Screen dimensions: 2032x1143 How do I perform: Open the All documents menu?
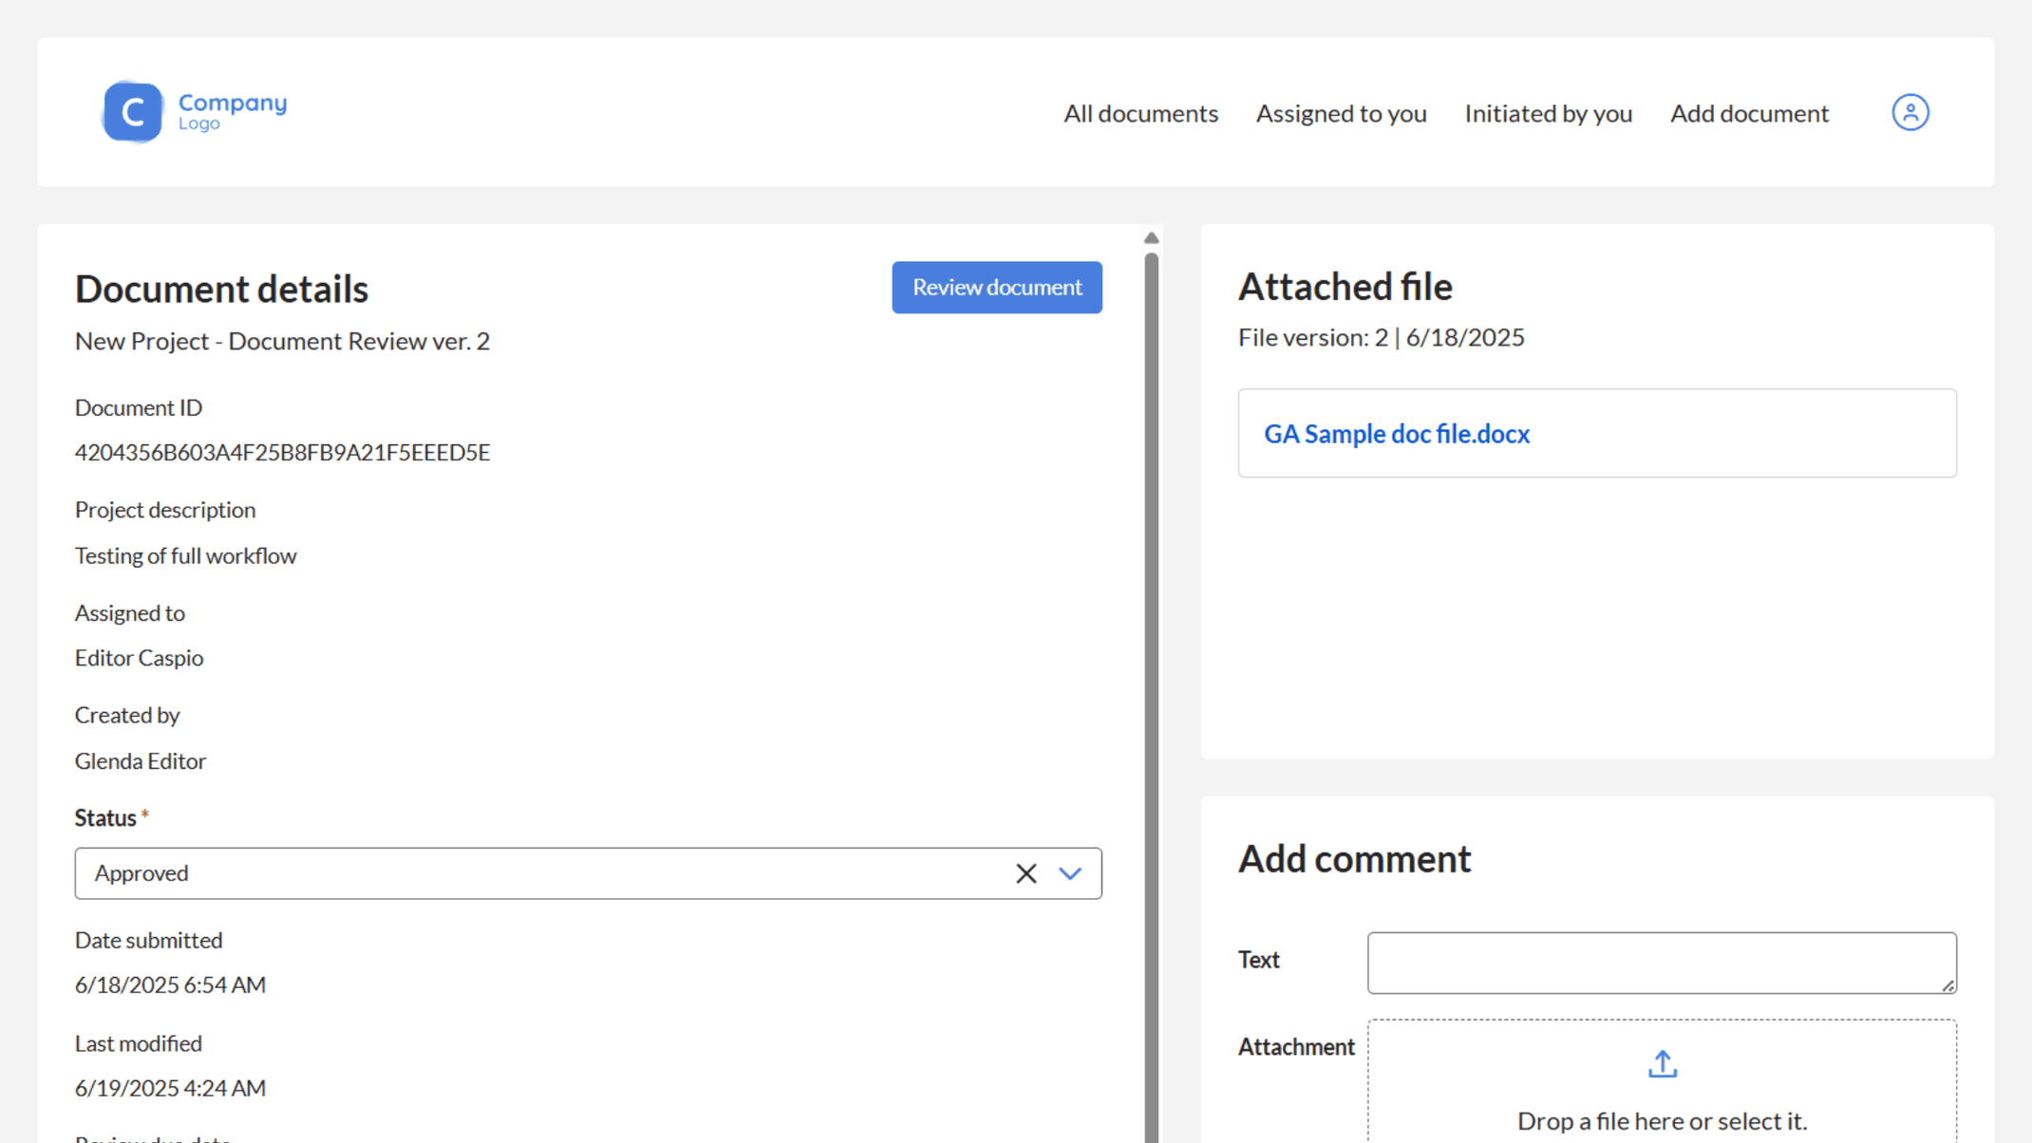pyautogui.click(x=1140, y=113)
